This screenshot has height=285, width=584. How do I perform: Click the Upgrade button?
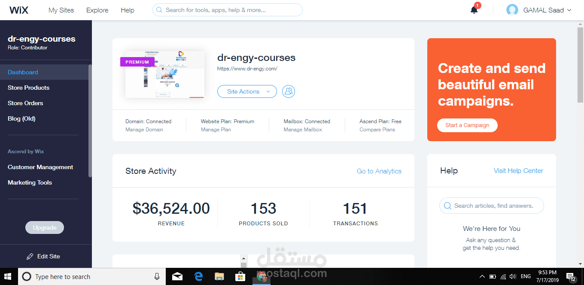coord(45,227)
